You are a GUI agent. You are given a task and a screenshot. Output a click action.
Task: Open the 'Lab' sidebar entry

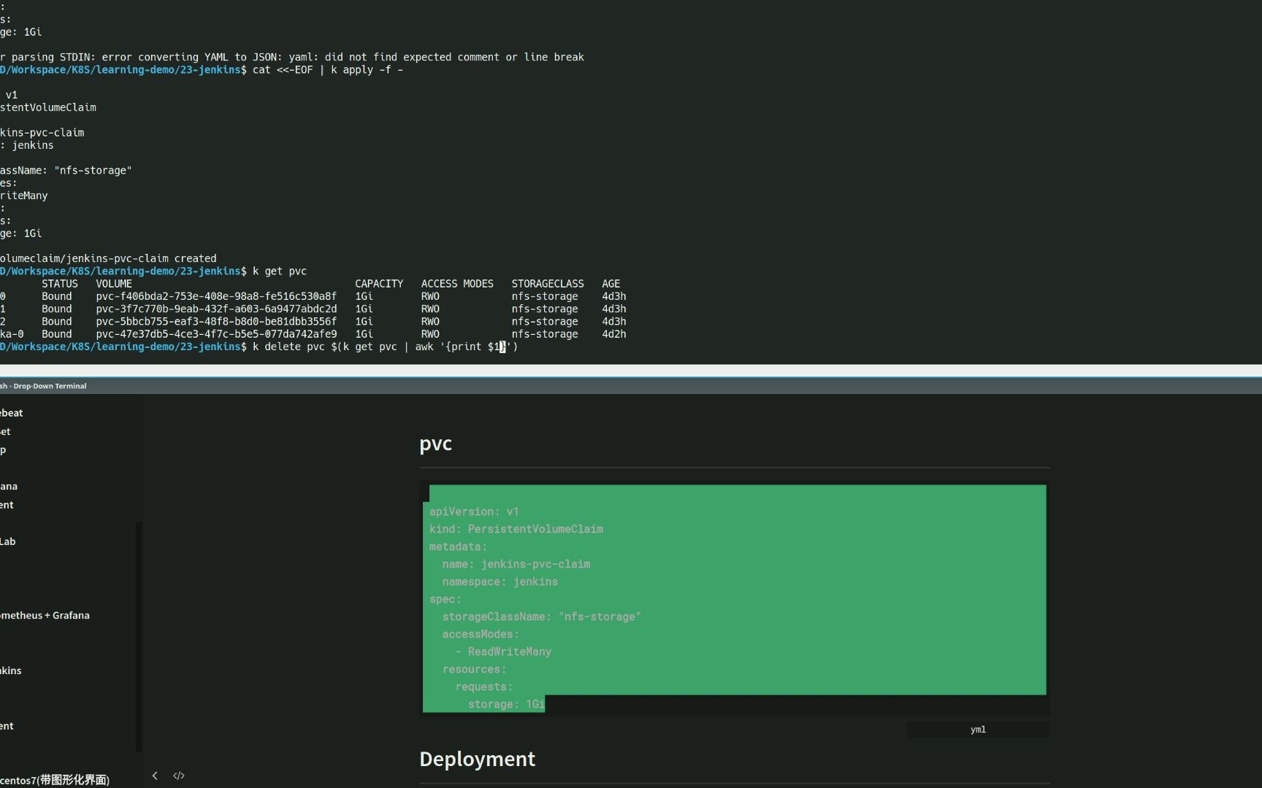(8, 541)
